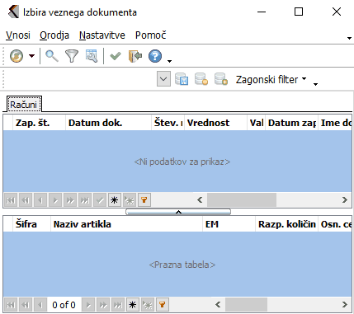Screen dimensions: 354x314
Task: Open the main toolbar overflow arrow beside help
Action: tap(169, 61)
